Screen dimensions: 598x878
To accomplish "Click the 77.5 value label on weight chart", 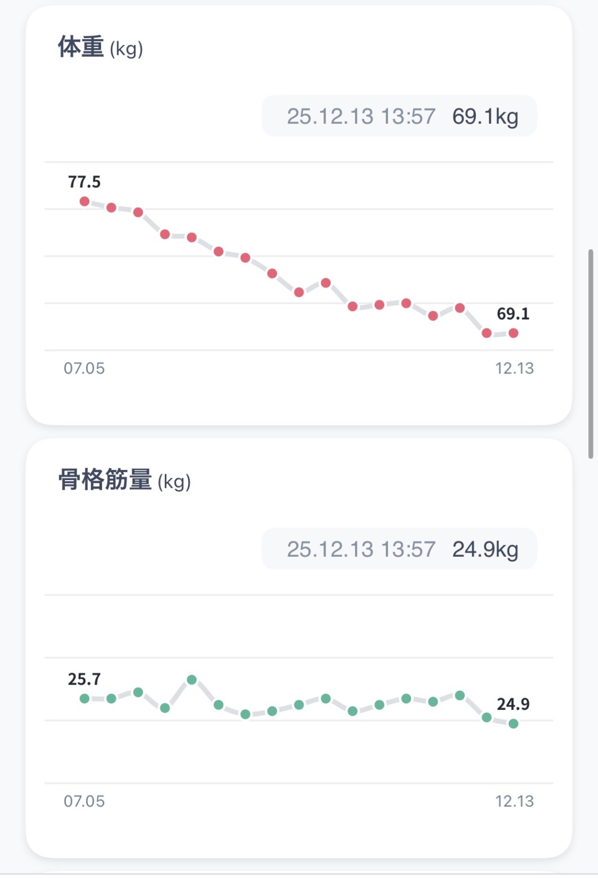I will [84, 182].
